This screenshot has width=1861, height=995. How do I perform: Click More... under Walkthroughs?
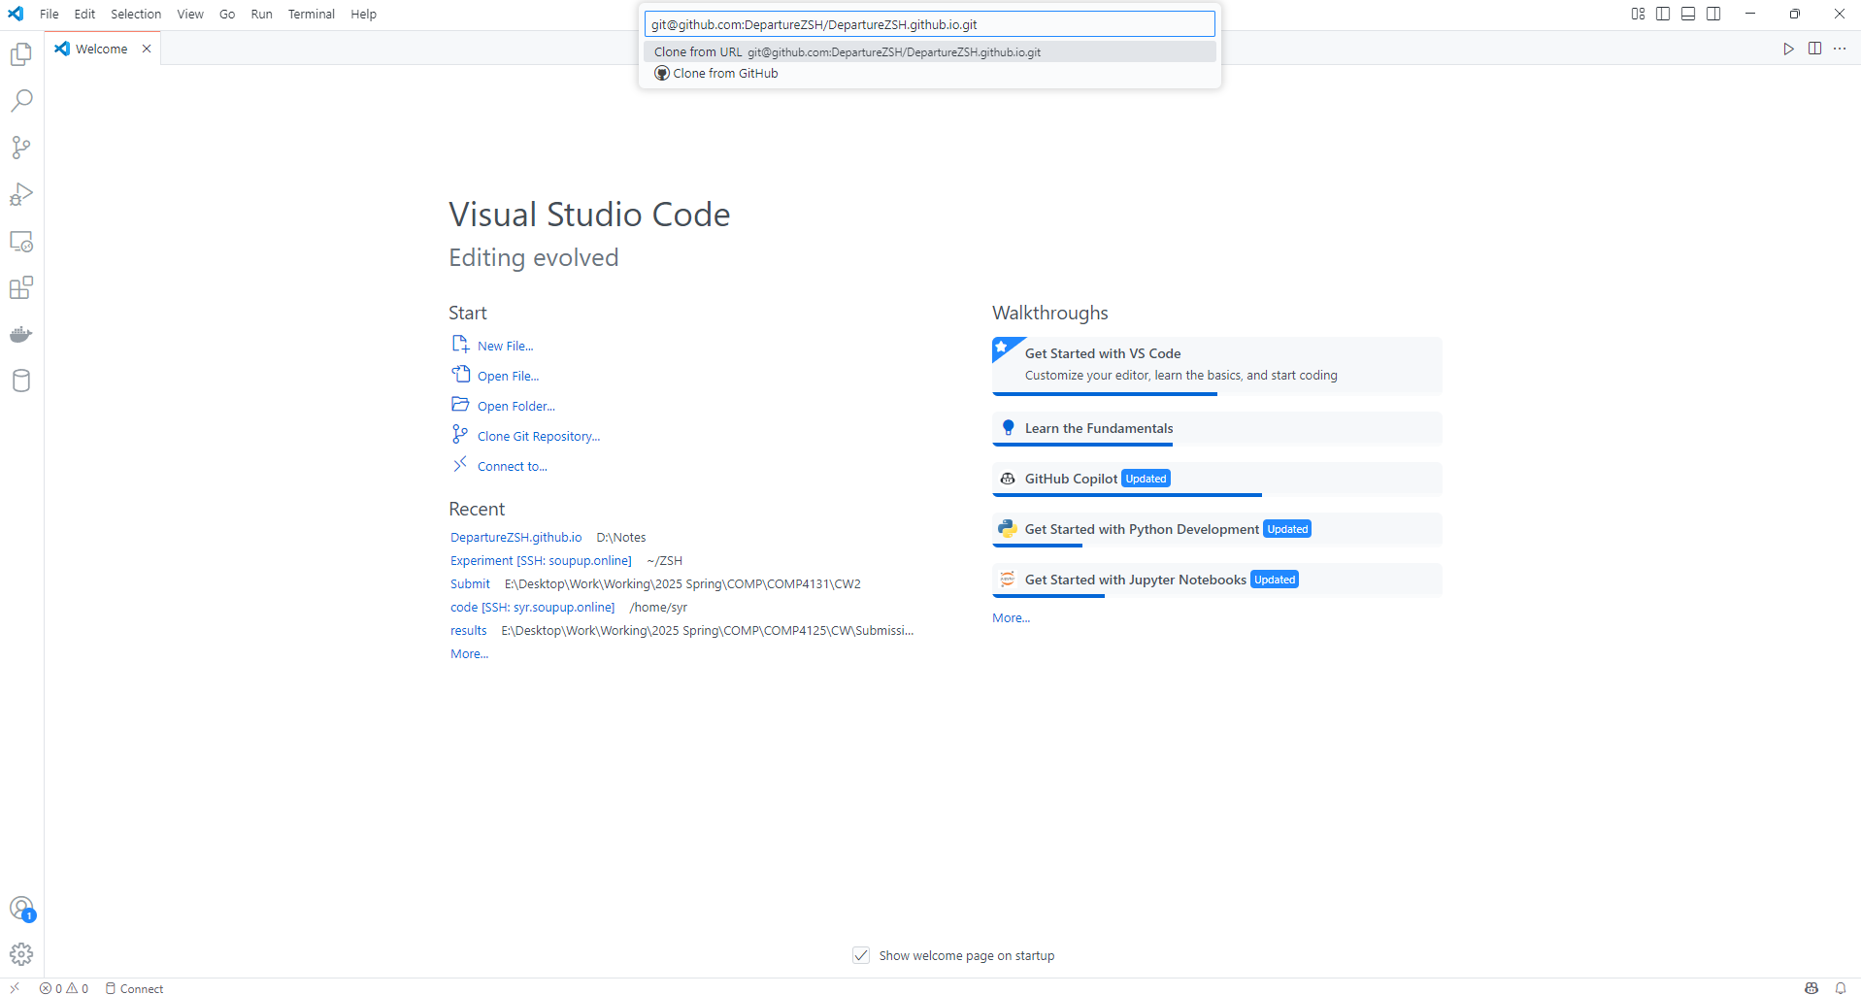(1011, 617)
